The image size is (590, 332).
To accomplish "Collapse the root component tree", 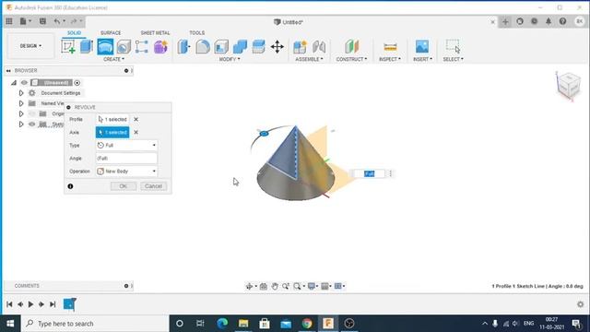I will (x=14, y=82).
